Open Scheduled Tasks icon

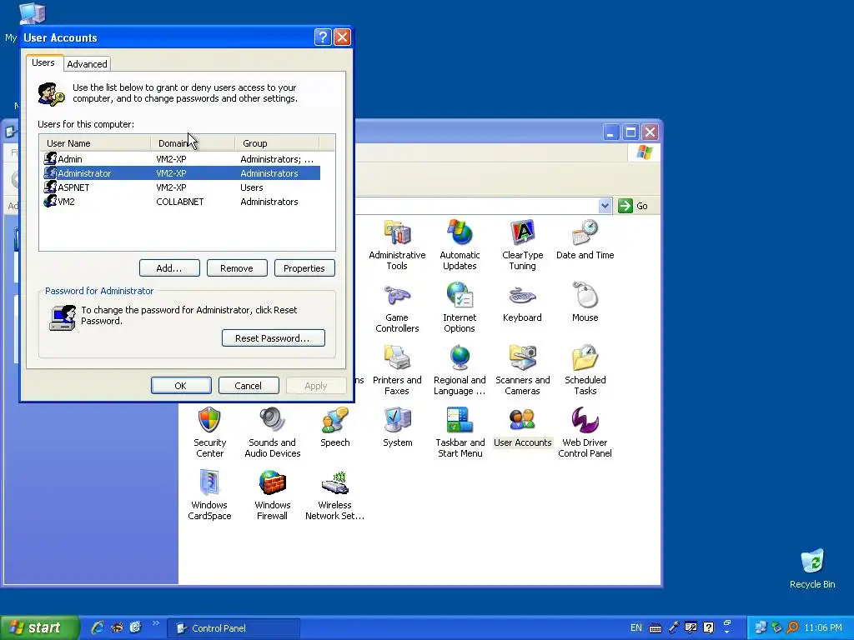[585, 370]
